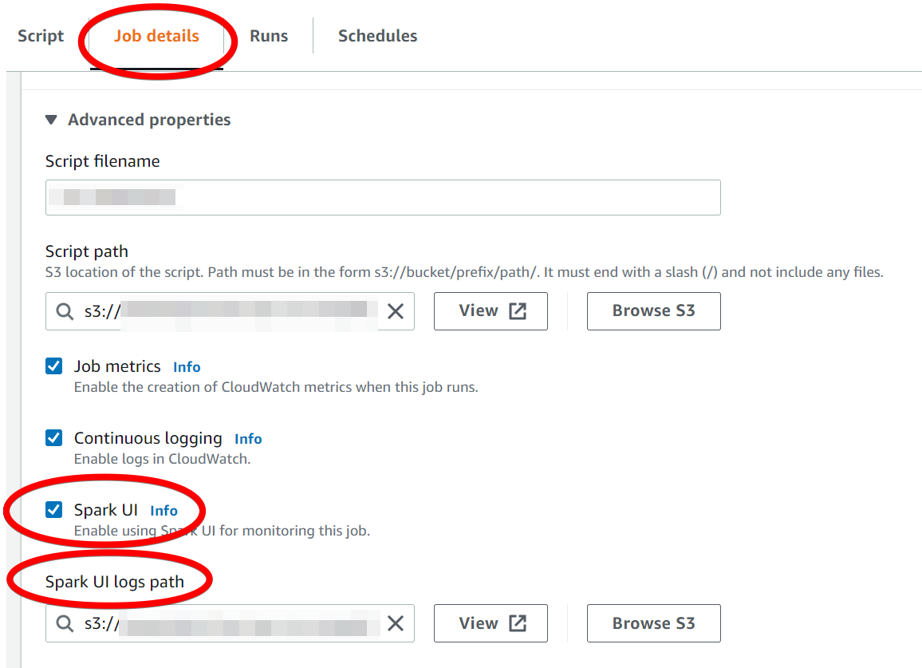Image resolution: width=922 pixels, height=668 pixels.
Task: Open the Runs tab
Action: click(268, 36)
